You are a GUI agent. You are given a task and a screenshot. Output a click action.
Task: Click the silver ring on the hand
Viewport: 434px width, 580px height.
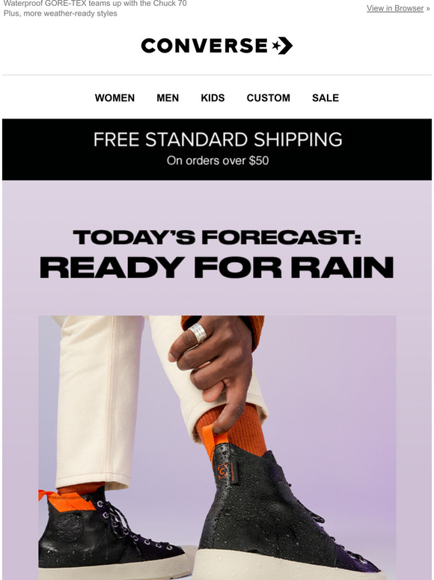tap(198, 333)
